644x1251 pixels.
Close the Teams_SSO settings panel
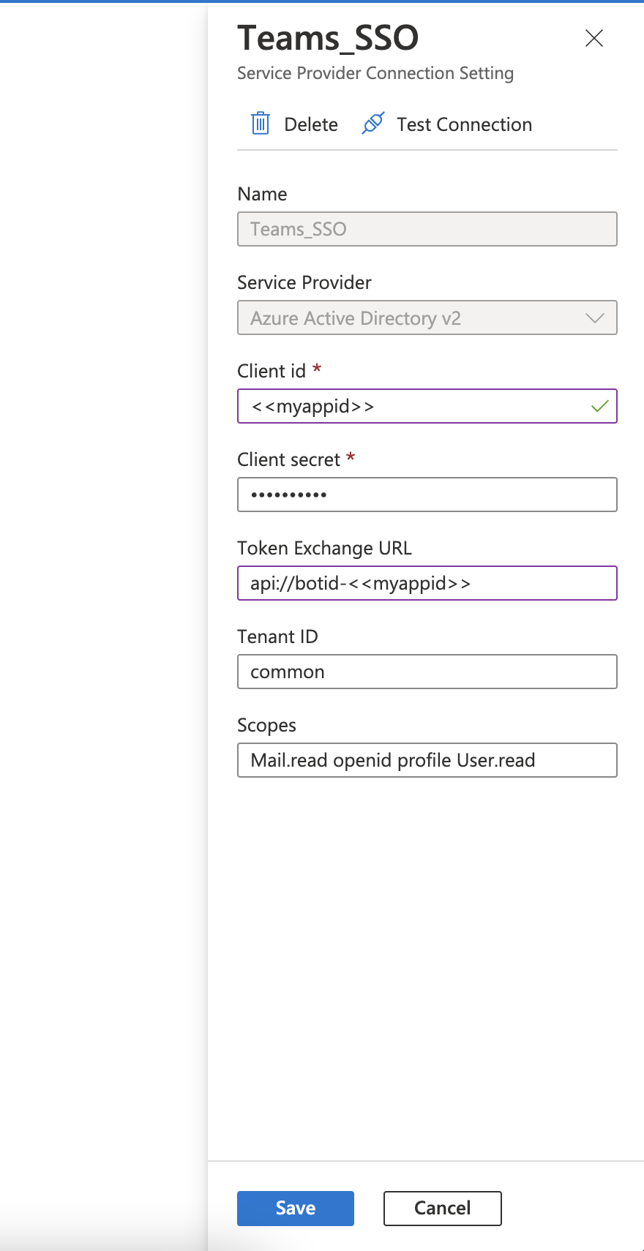point(594,38)
